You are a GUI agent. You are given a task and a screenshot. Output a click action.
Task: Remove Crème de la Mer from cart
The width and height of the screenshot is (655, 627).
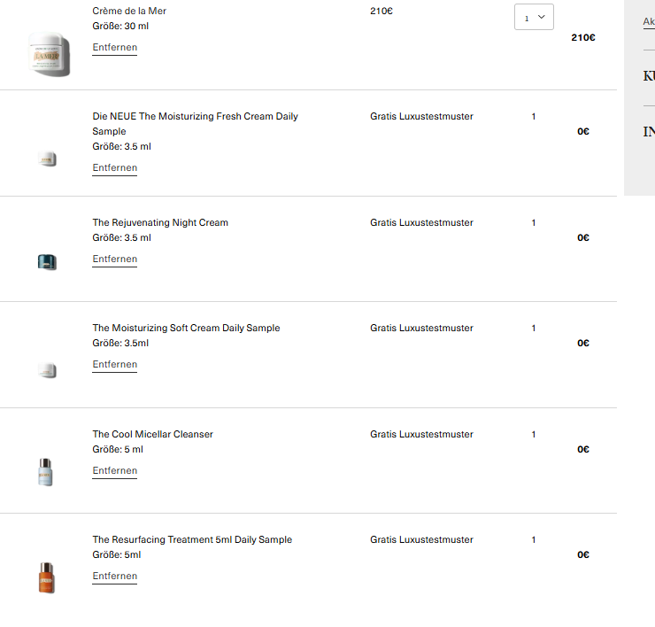click(114, 47)
